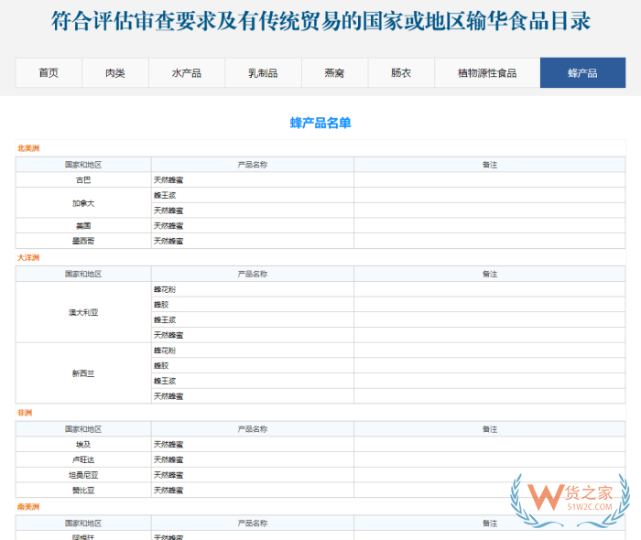Image resolution: width=641 pixels, height=540 pixels.
Task: Click 天然蜂蜜 in the 坦桑尼亚 row
Action: [x=168, y=475]
